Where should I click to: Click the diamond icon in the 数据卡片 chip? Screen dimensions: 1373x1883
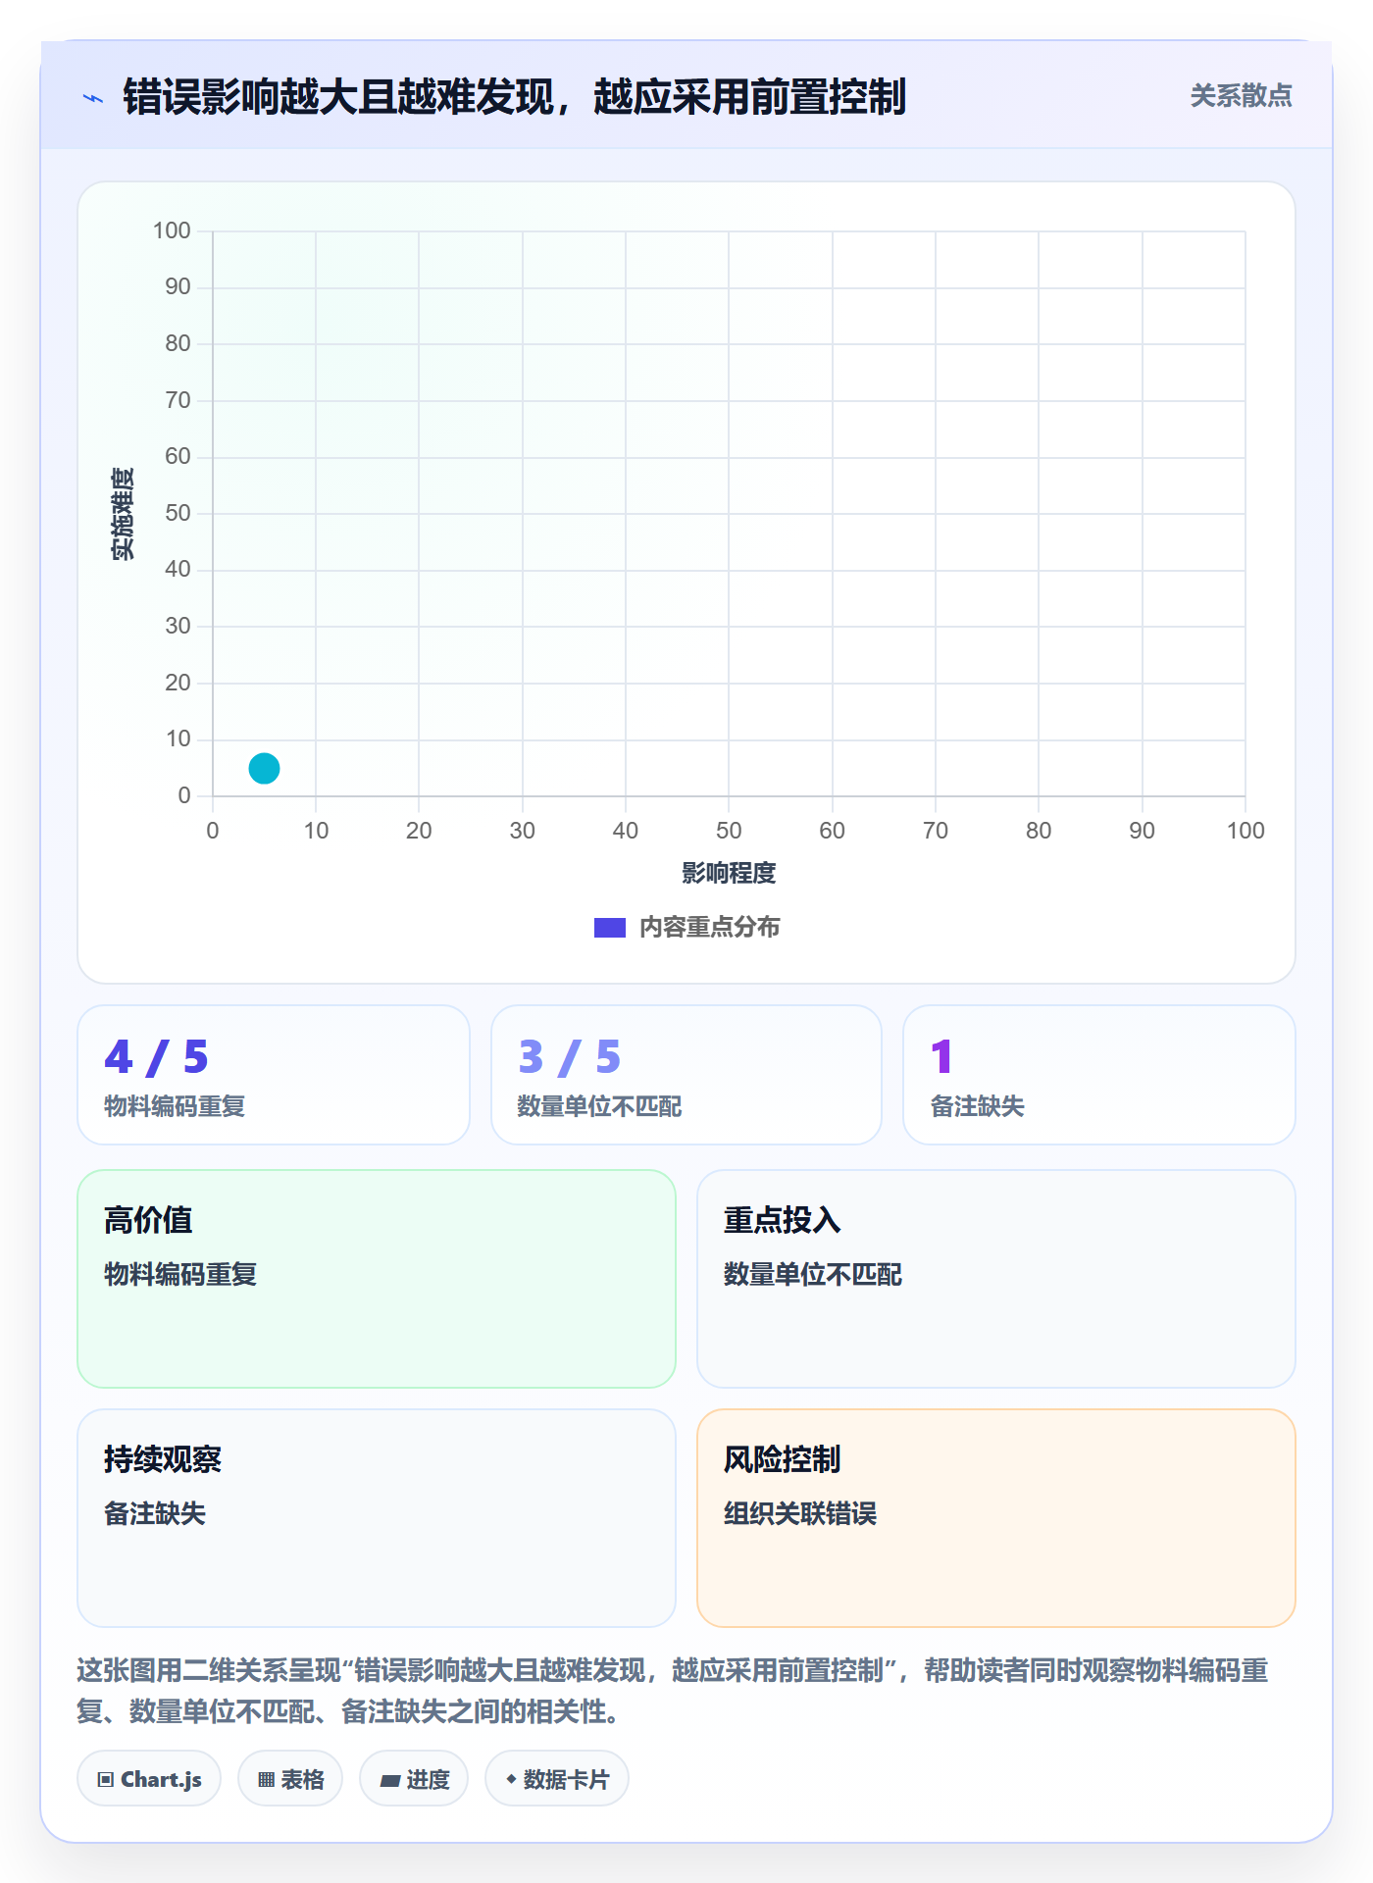[511, 1779]
